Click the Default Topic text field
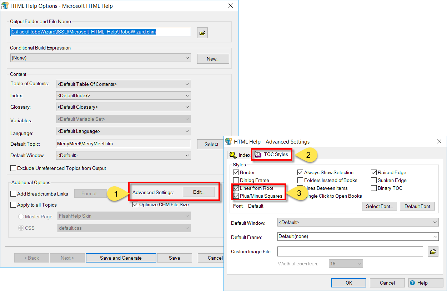447x291 pixels. [124, 144]
